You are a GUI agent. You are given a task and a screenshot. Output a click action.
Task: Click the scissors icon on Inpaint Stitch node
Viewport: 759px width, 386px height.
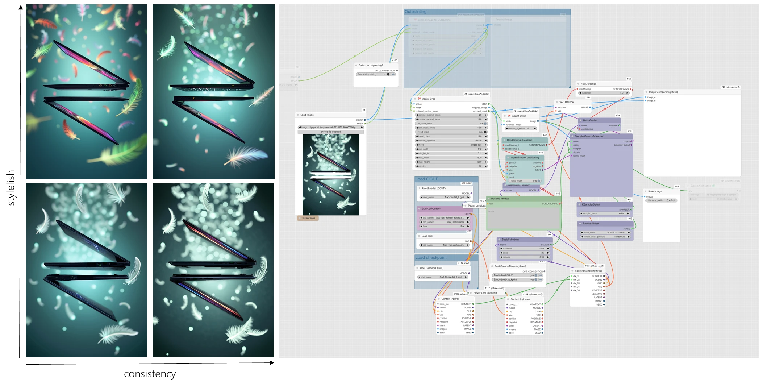tap(509, 116)
